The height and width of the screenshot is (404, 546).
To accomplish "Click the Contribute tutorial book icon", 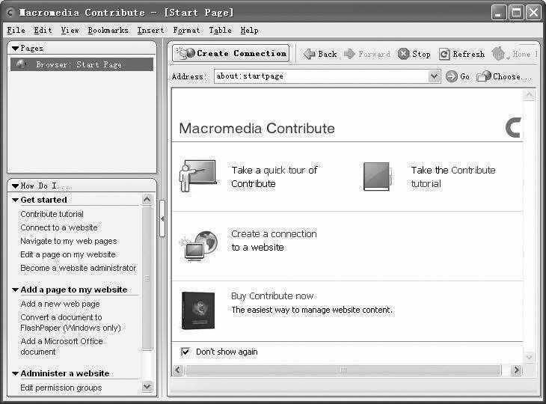I will click(376, 177).
